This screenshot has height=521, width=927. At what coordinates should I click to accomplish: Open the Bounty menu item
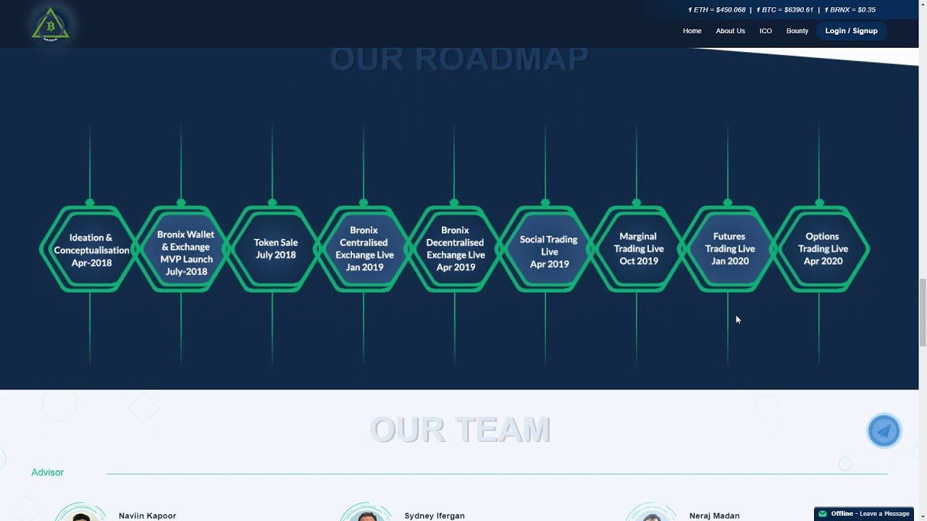[797, 31]
